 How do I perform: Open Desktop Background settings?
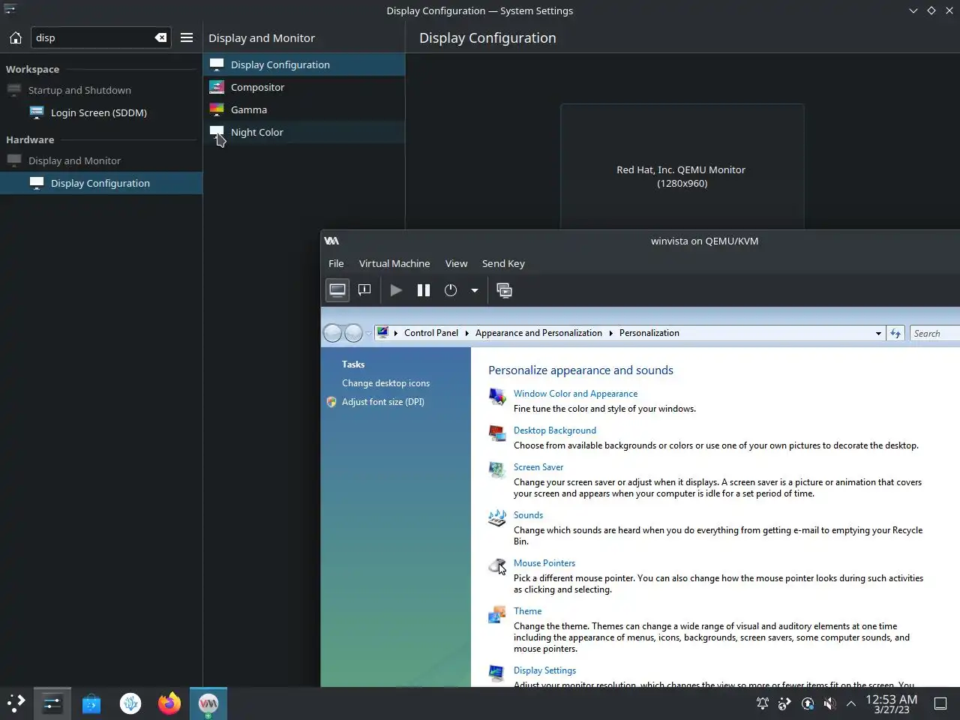point(555,430)
